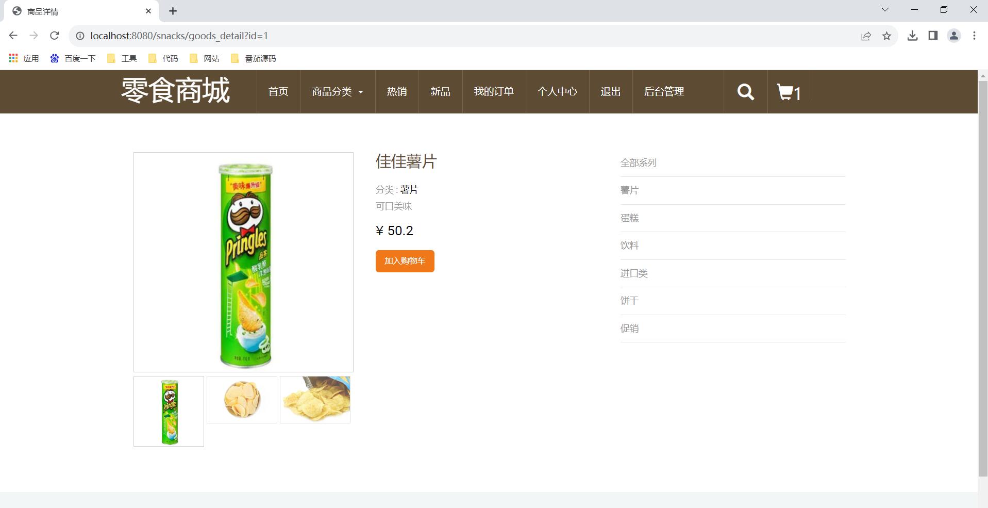The image size is (988, 508).
Task: Open the tab search chevron
Action: pyautogui.click(x=885, y=10)
